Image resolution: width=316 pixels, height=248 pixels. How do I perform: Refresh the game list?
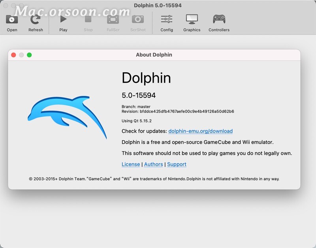point(36,20)
